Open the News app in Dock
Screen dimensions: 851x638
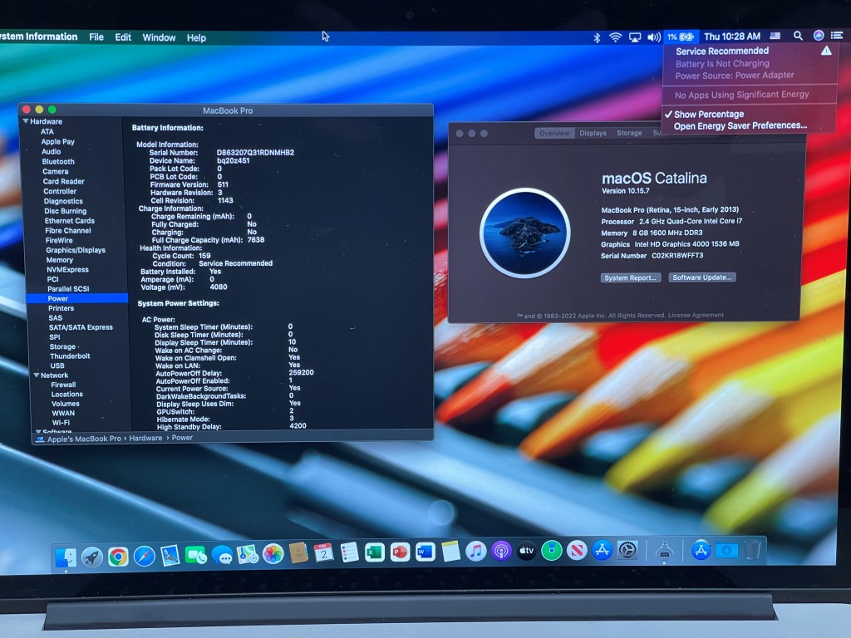coord(577,550)
